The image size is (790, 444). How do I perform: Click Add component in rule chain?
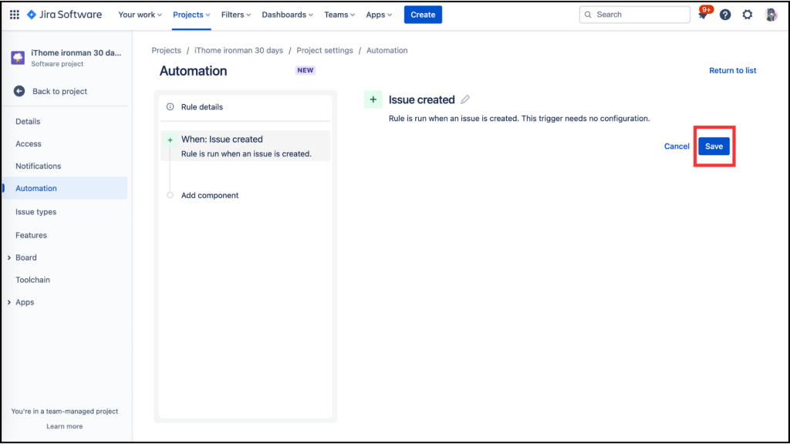(x=210, y=195)
